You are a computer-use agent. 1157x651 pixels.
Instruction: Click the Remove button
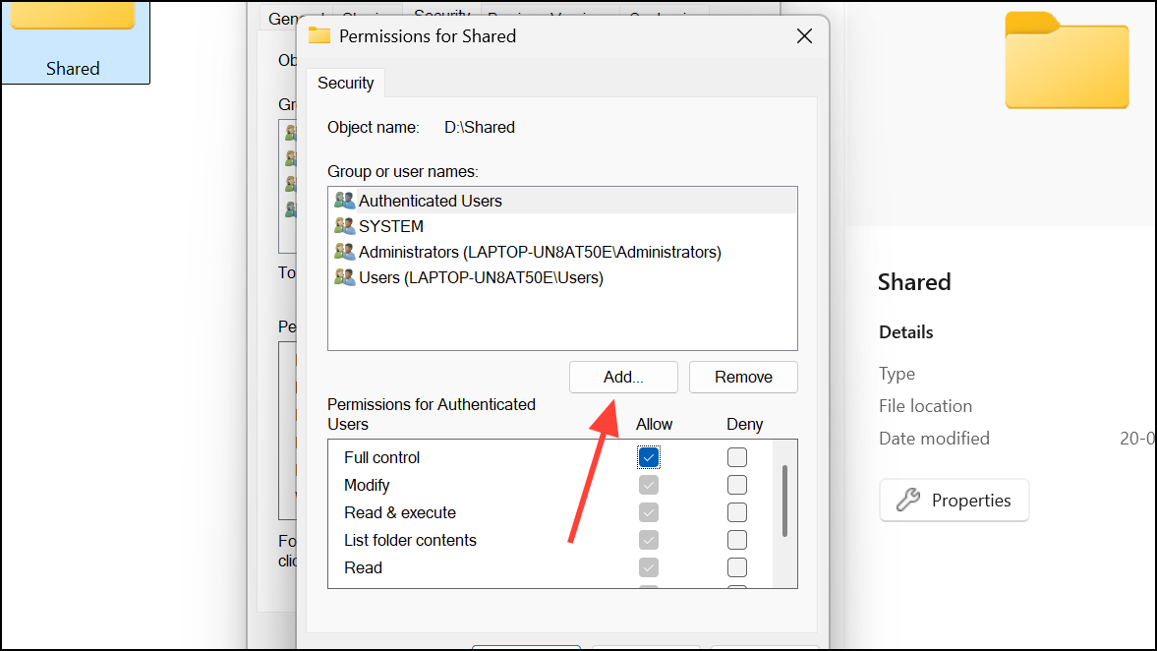(x=743, y=377)
